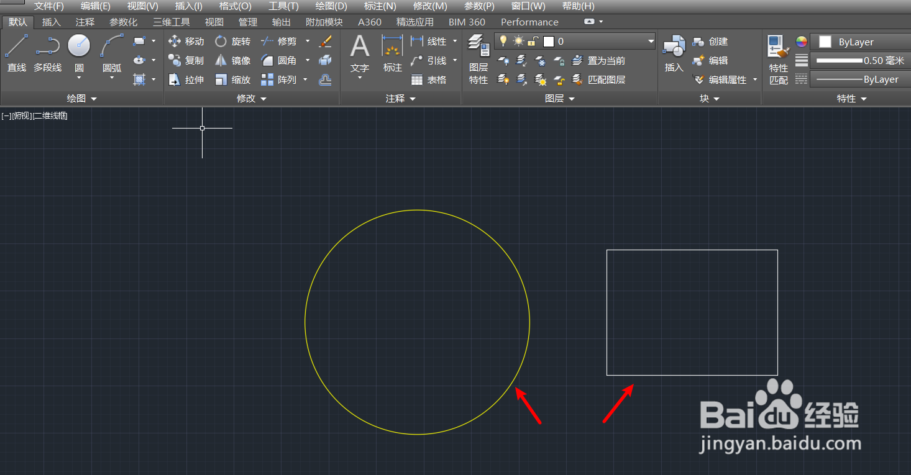
Task: Open 图层特性 layer properties manager
Action: pos(478,60)
